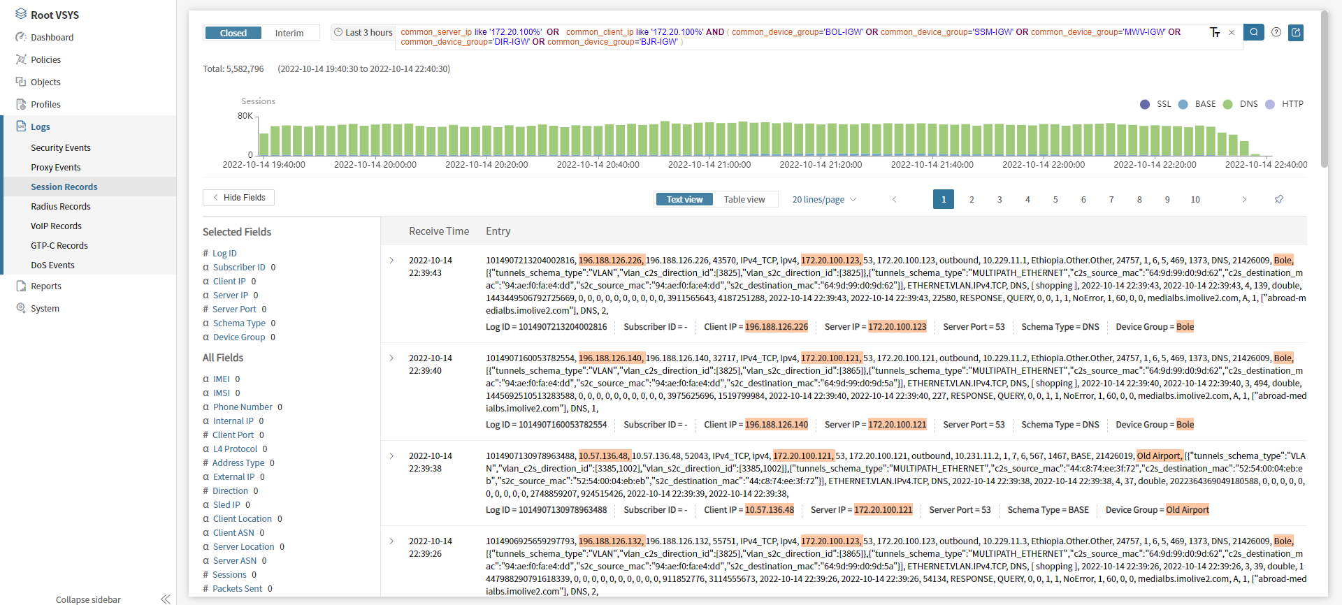Clear the query with the X icon
Viewport: 1342px width, 605px height.
pos(1232,33)
